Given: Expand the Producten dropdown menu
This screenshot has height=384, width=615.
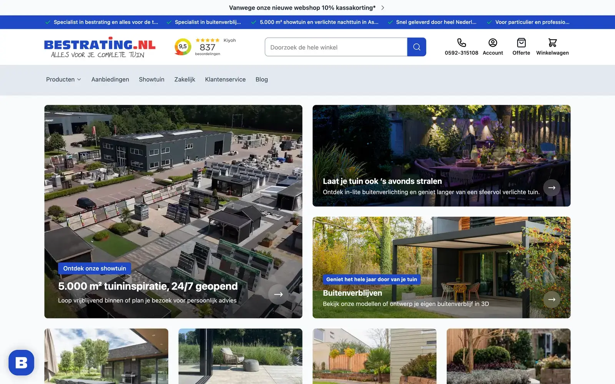Looking at the screenshot, I should [63, 79].
